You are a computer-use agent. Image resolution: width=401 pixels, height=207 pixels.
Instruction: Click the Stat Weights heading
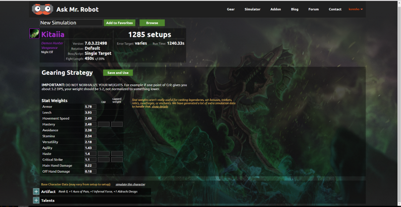point(55,100)
